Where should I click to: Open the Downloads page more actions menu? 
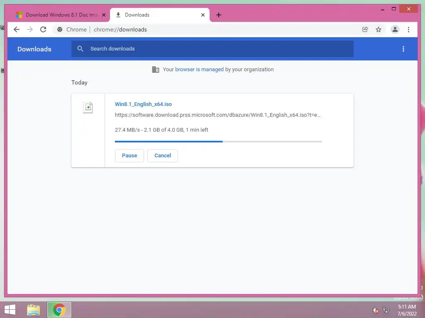tap(403, 49)
